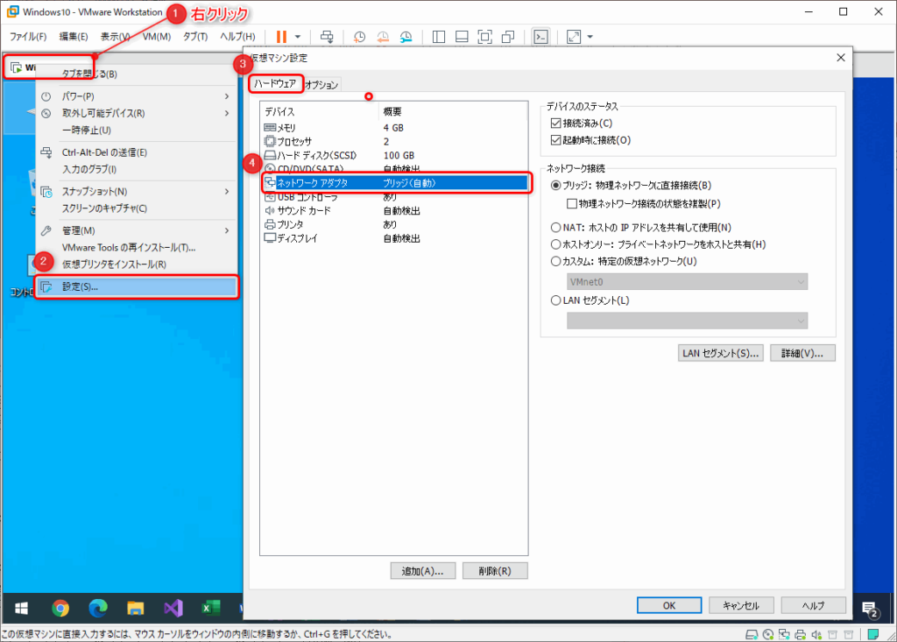Open the pause button dropdown arrow
The image size is (897, 642).
click(x=298, y=36)
